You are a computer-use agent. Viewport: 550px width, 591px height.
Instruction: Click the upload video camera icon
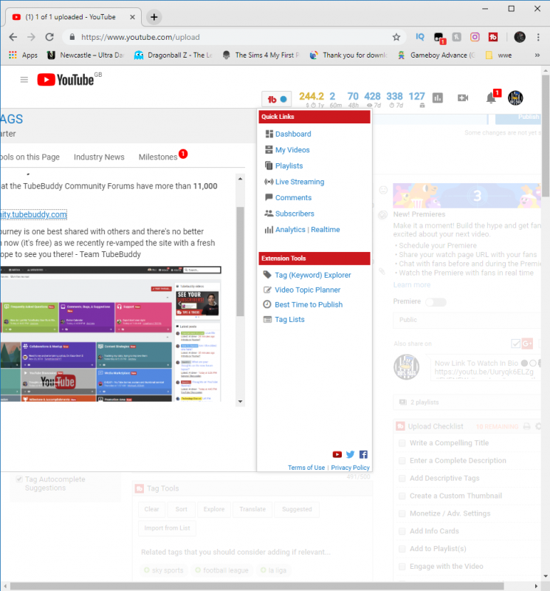463,98
